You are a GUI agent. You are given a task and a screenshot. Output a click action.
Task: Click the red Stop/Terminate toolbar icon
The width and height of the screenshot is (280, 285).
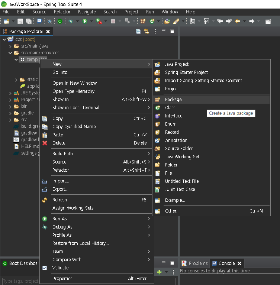(113, 21)
